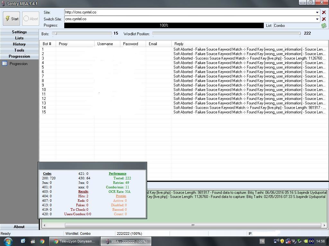Viewport: 329px width, 246px height.
Task: Click the TR language indicator in the tray
Action: point(262,241)
